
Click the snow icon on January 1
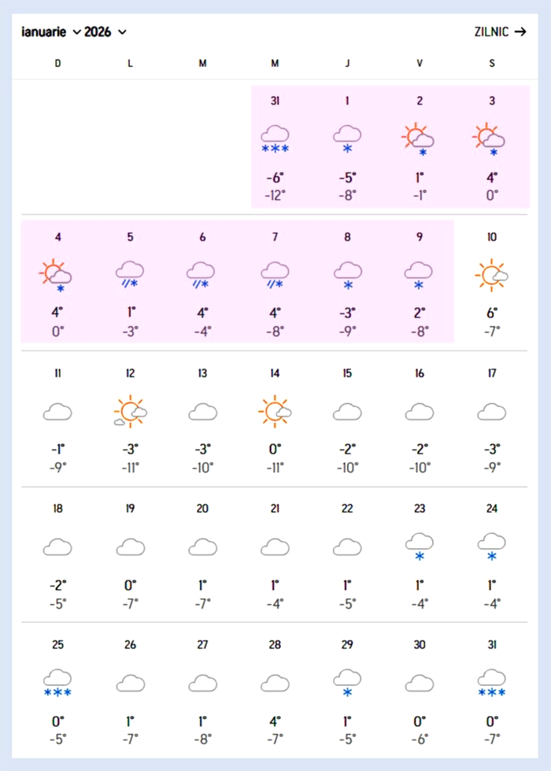click(347, 139)
